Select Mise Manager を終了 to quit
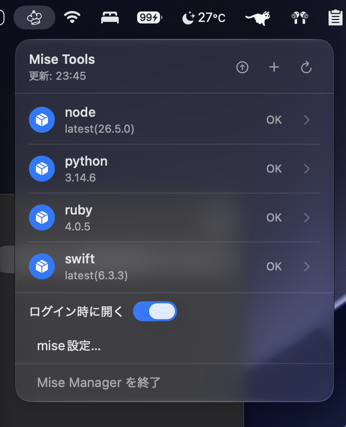 click(x=99, y=383)
